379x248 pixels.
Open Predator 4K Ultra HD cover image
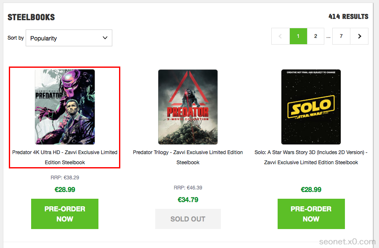[x=65, y=107]
